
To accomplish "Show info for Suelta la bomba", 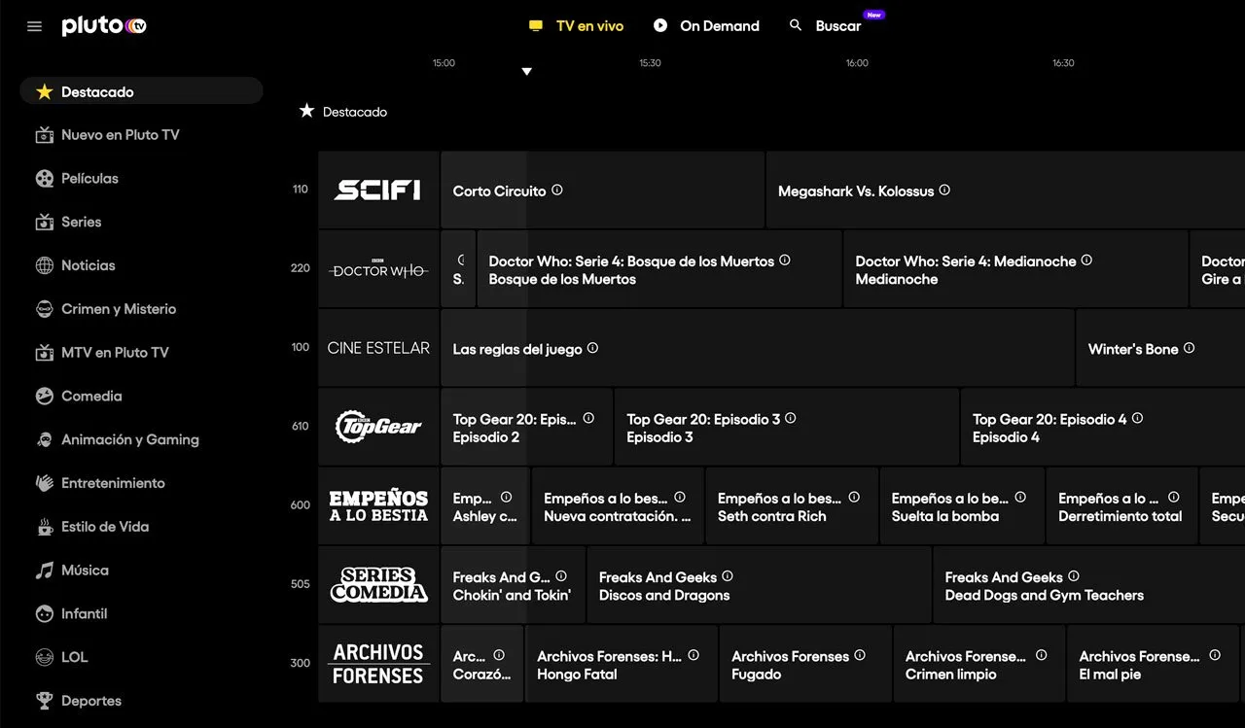I will tap(1020, 497).
